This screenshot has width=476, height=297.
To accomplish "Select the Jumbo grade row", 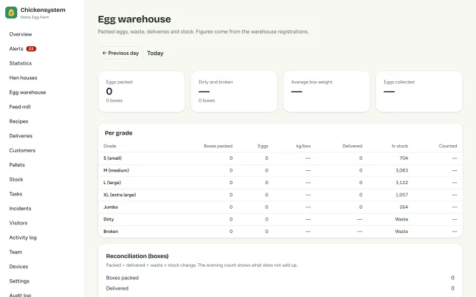I will click(280, 207).
